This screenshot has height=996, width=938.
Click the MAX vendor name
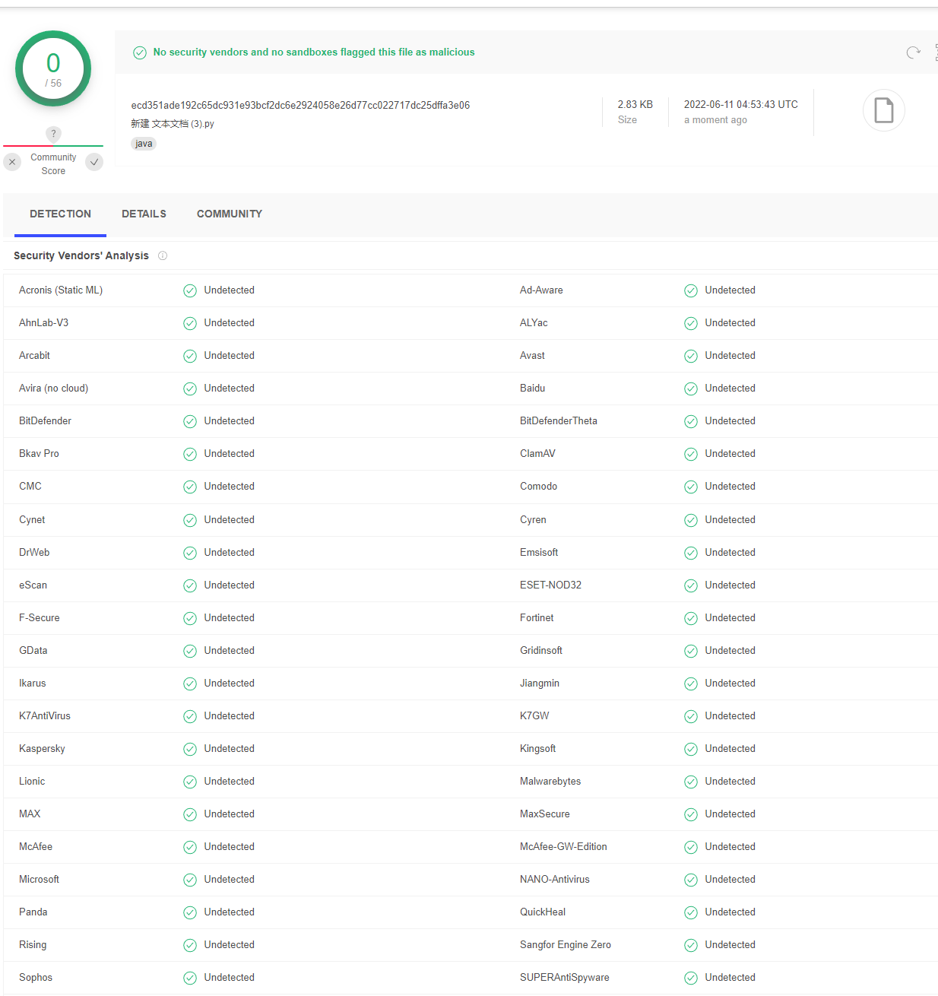point(30,814)
